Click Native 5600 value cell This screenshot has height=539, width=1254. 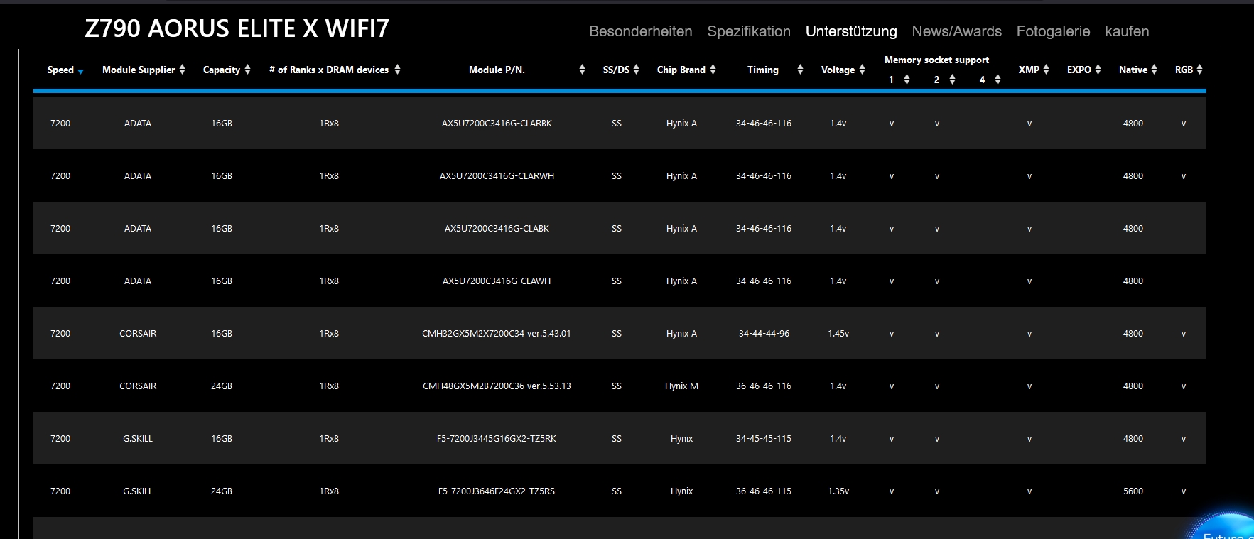(1133, 491)
